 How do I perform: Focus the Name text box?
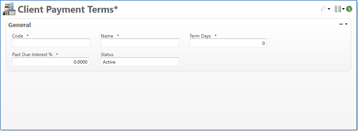click(x=140, y=43)
